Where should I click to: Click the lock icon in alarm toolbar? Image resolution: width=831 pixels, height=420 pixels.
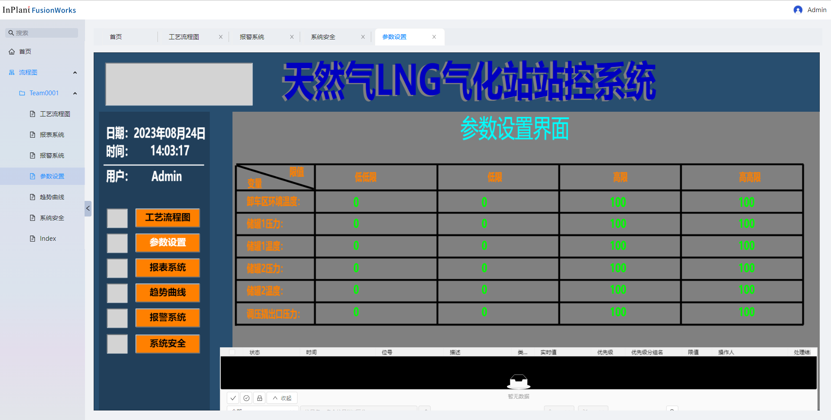point(259,398)
